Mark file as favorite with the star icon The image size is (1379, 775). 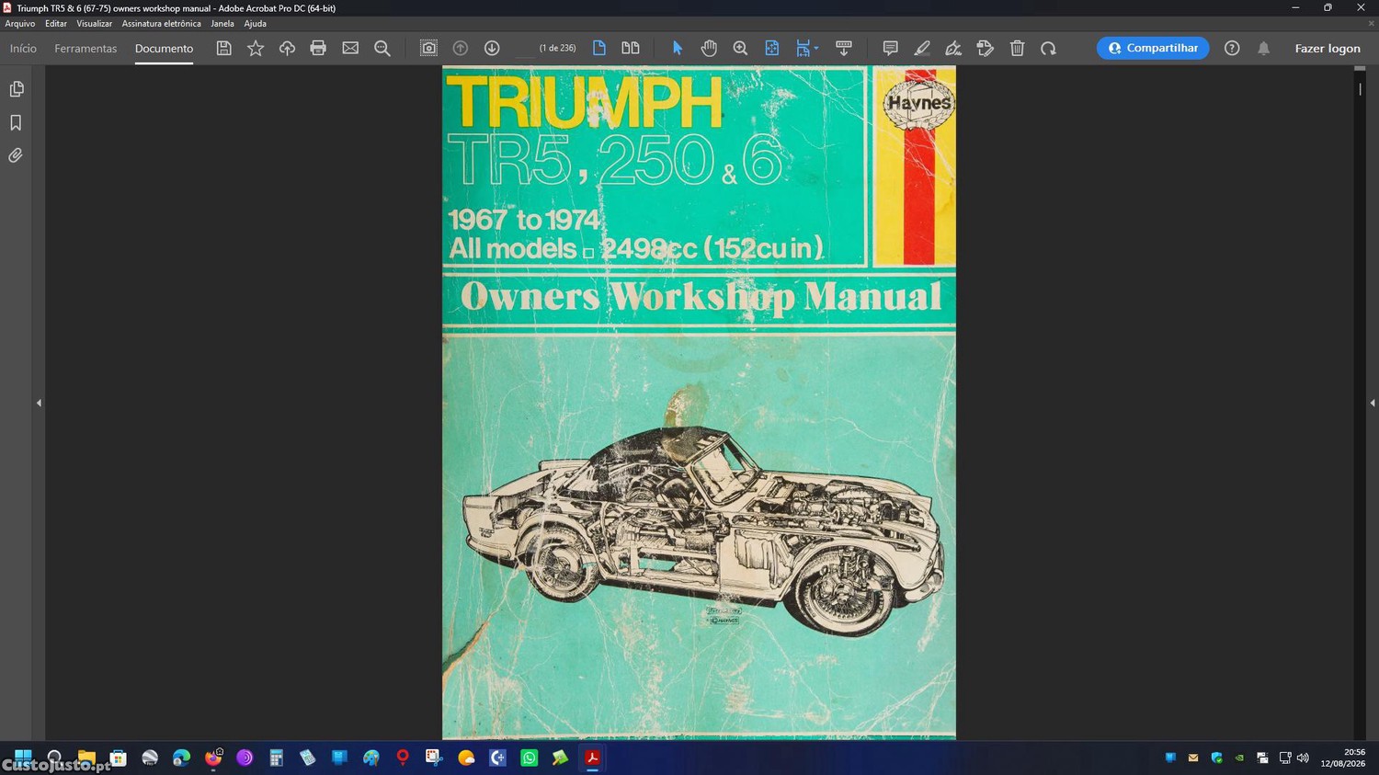tap(256, 48)
